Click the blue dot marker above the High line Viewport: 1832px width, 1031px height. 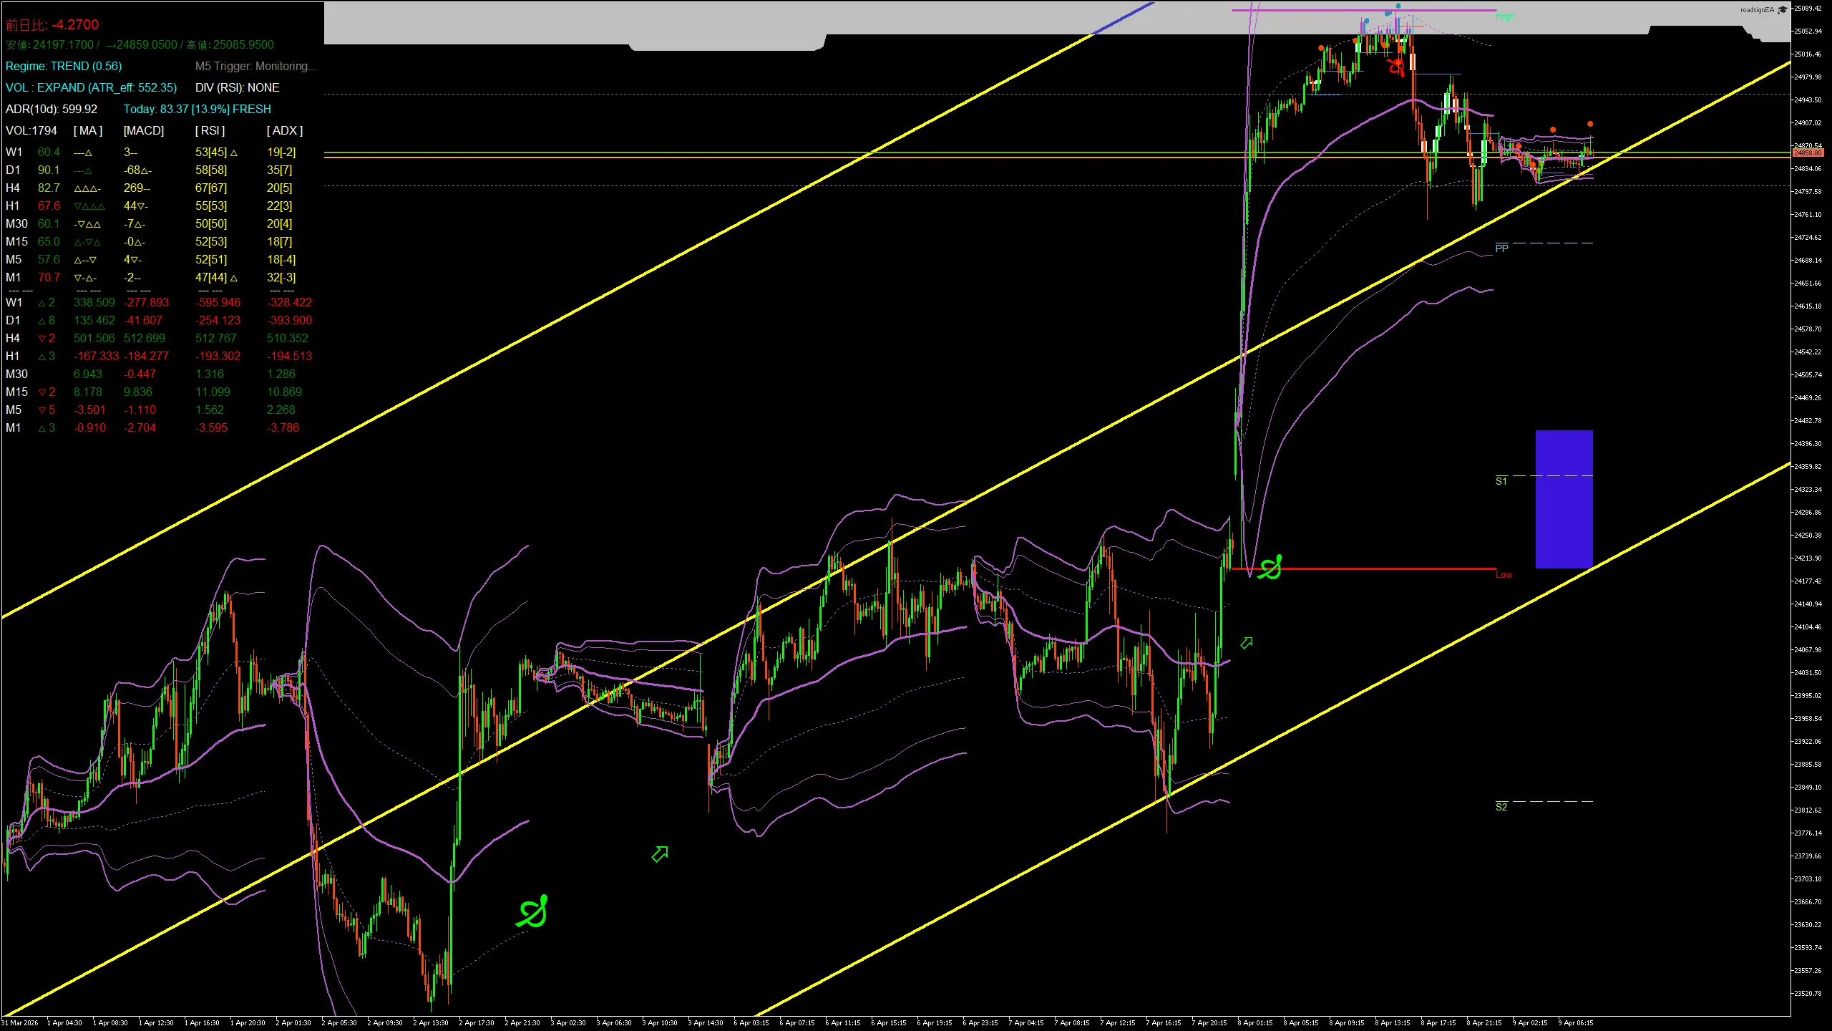coord(1398,6)
